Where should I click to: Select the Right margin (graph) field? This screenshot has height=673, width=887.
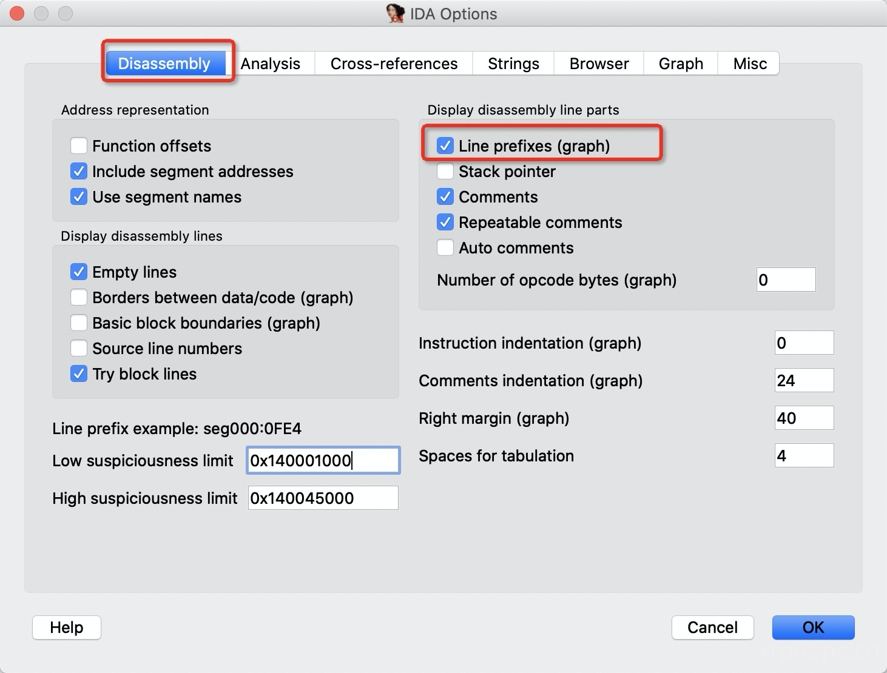pos(804,418)
